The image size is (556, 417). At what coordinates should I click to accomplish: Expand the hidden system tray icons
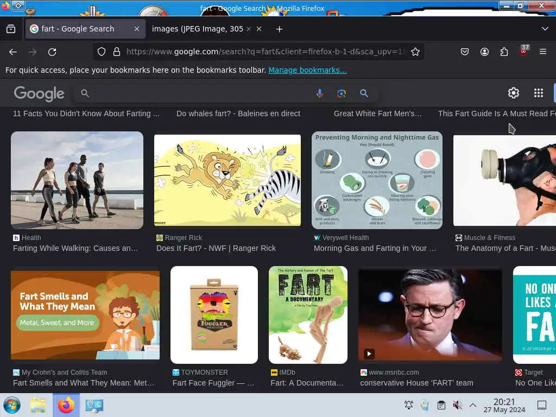[473, 405]
